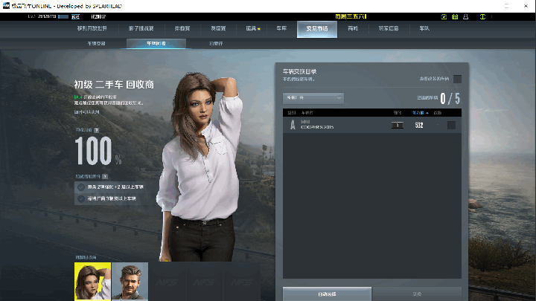This screenshot has width=536, height=301.
Task: Toggle the checkbox at the top-right of the vehicle exchange panel
Action: click(457, 80)
